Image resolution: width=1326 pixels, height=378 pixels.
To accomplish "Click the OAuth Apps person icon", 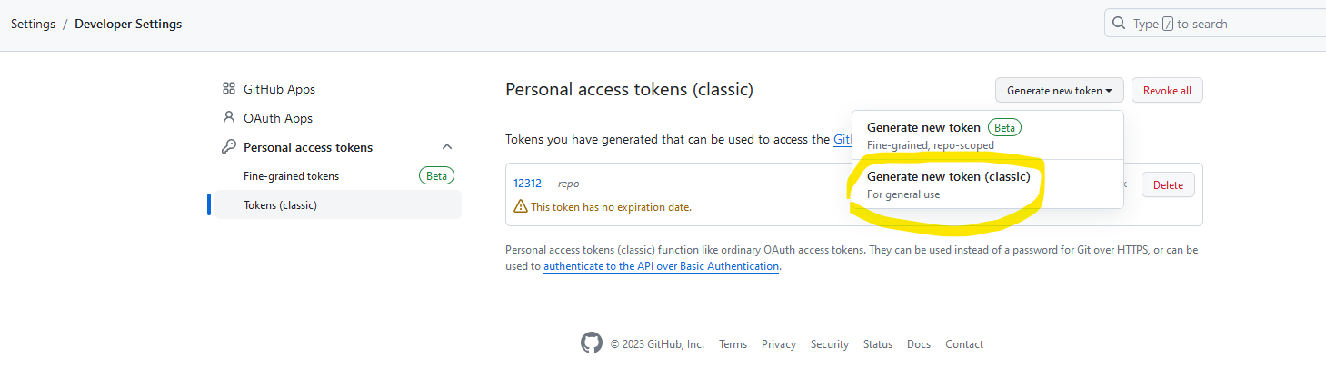I will (x=229, y=118).
